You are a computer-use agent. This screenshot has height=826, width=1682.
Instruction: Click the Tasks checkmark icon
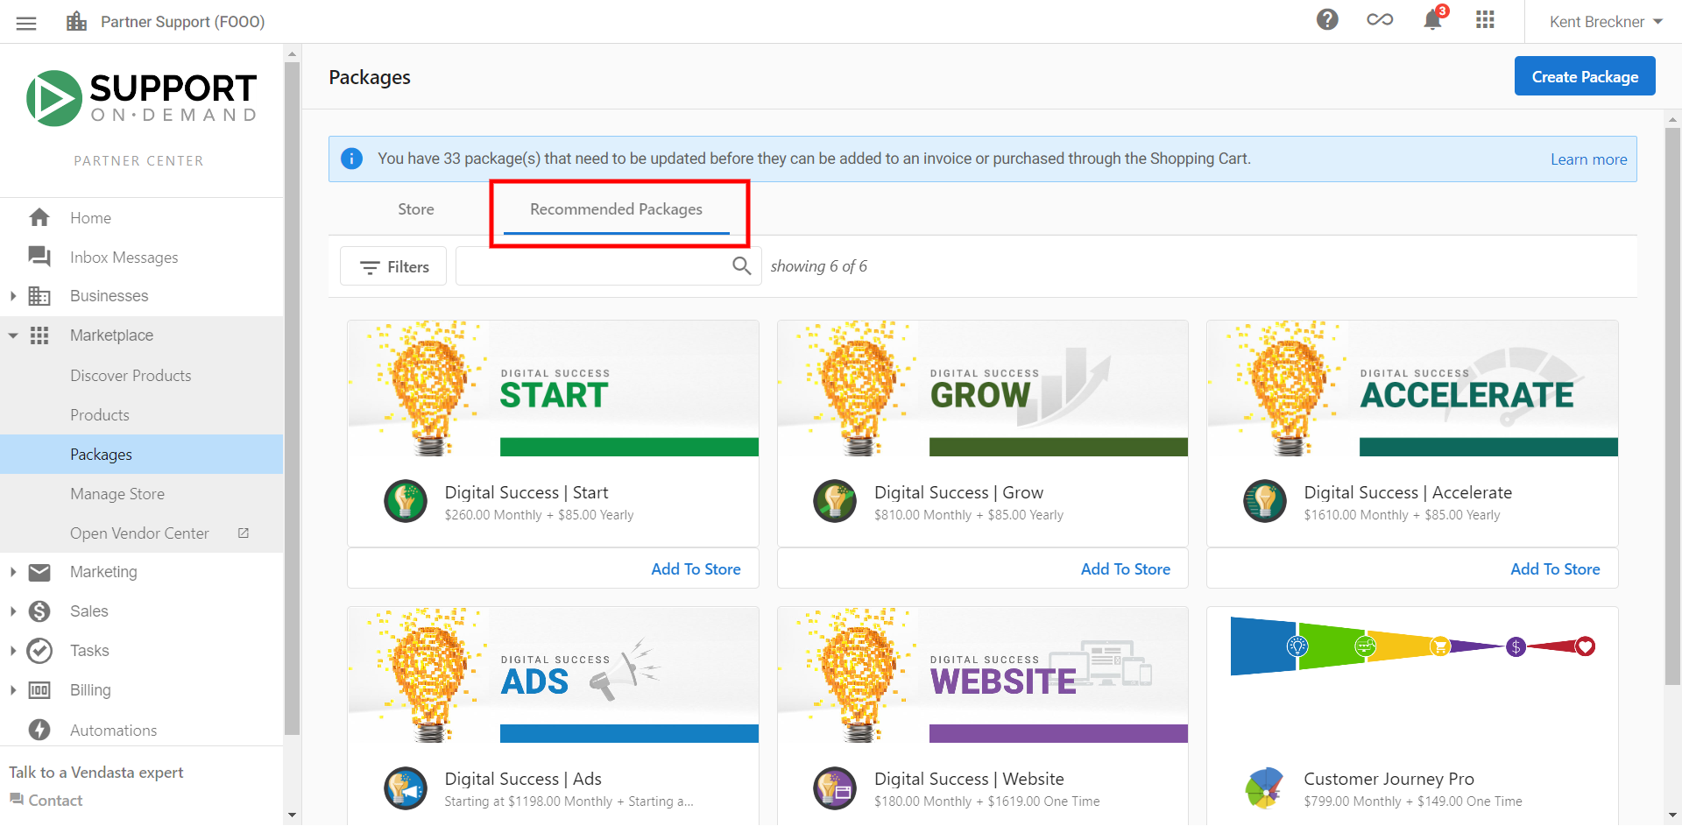39,651
